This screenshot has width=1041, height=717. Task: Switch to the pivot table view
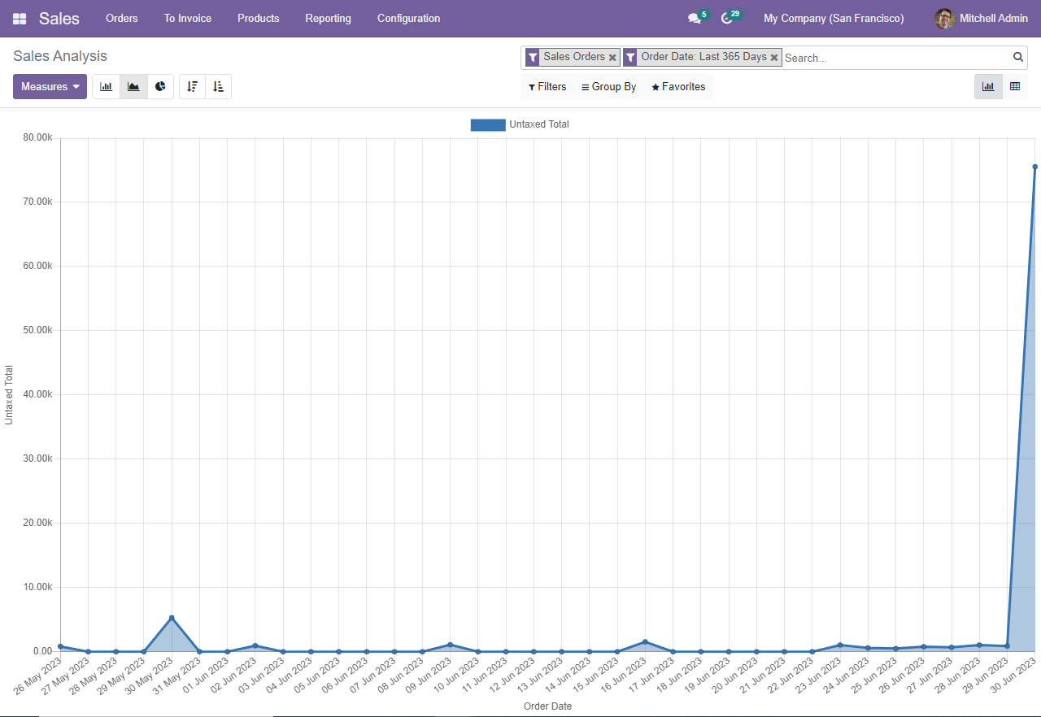click(x=1015, y=86)
